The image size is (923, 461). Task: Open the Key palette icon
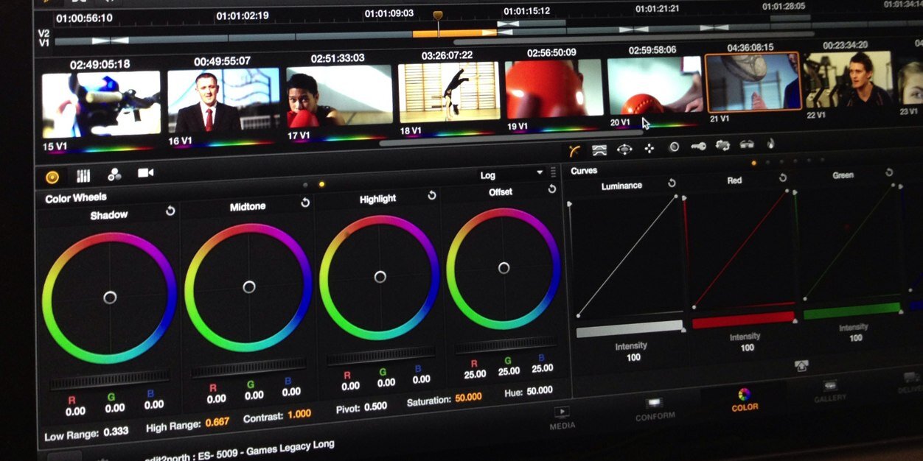click(x=698, y=147)
